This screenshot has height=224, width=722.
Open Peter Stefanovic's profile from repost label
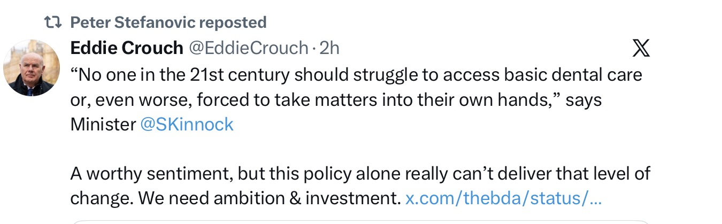point(132,22)
